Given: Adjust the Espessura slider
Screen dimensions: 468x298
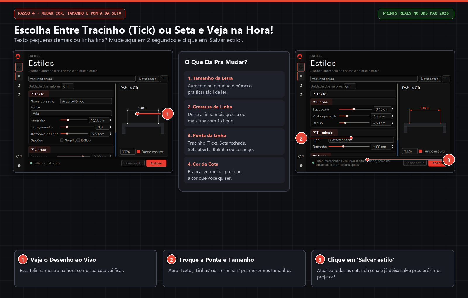Looking at the screenshot, I should [x=355, y=109].
